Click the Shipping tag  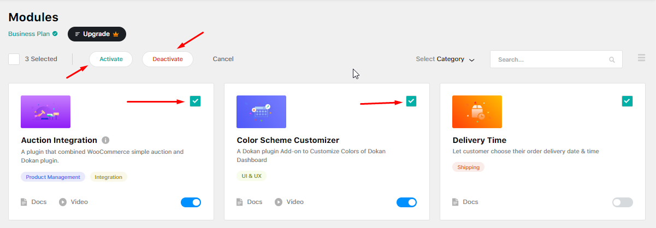pyautogui.click(x=468, y=167)
